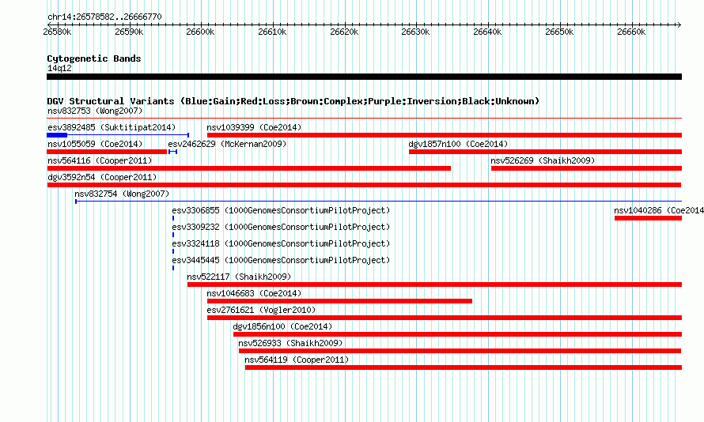Select esv2761621 (Vogler2010) label
The width and height of the screenshot is (704, 422).
point(261,310)
